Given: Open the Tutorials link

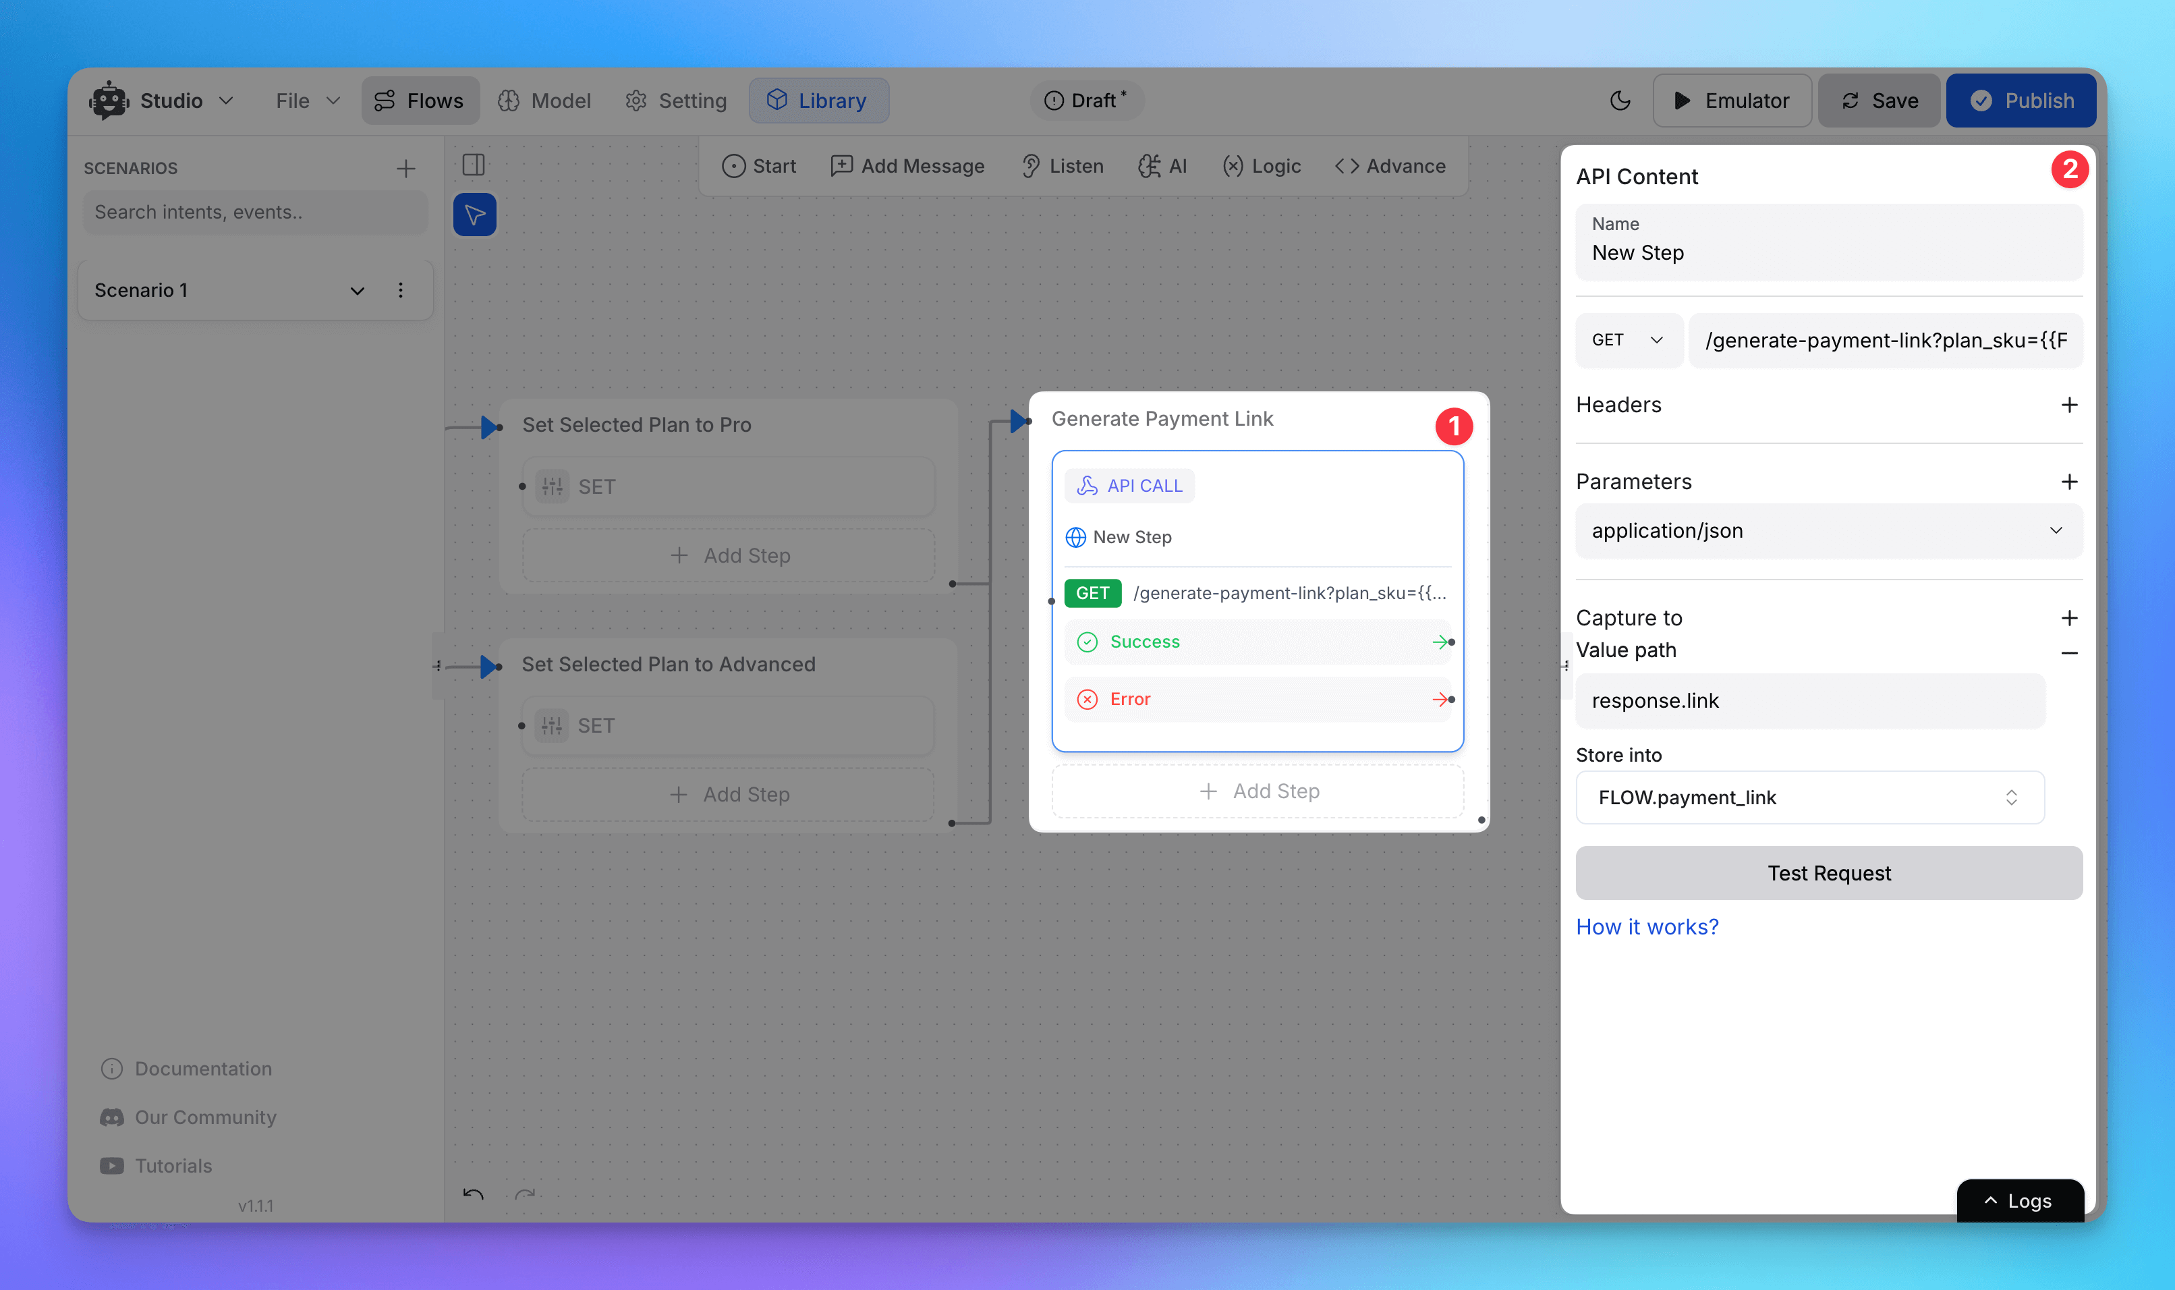Looking at the screenshot, I should click(156, 1166).
